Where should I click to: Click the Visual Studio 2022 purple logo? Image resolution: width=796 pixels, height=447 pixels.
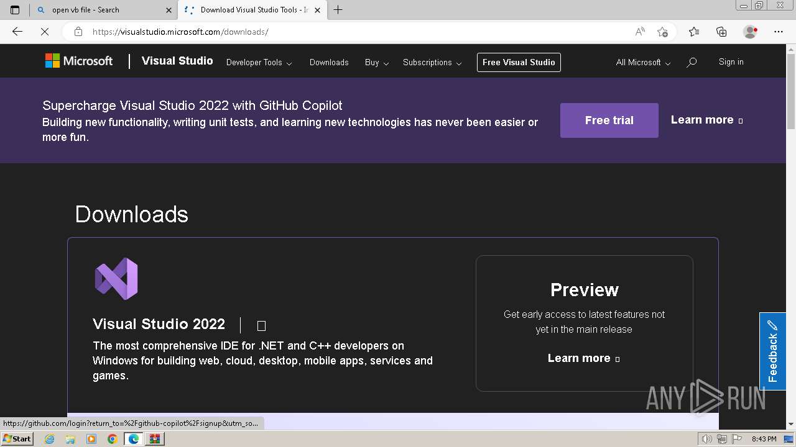point(116,279)
